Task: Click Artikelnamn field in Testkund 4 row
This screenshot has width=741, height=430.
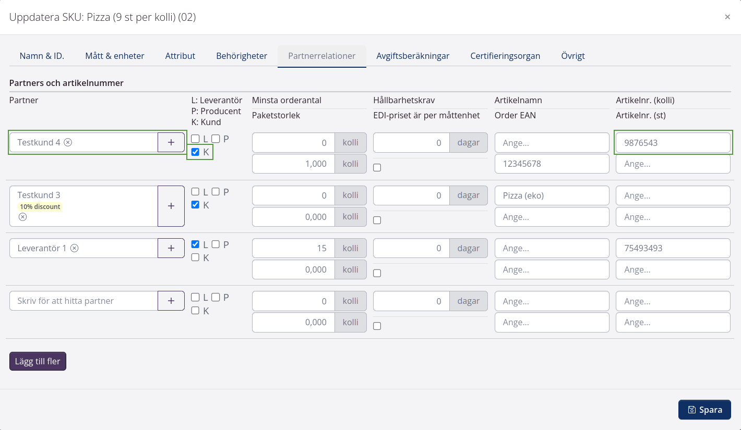Action: point(552,143)
